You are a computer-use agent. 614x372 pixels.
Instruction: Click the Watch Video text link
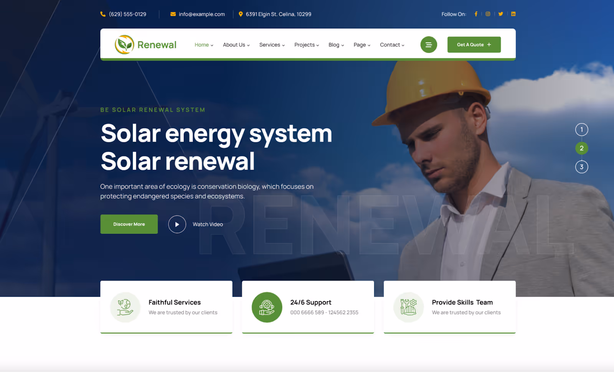click(x=208, y=224)
